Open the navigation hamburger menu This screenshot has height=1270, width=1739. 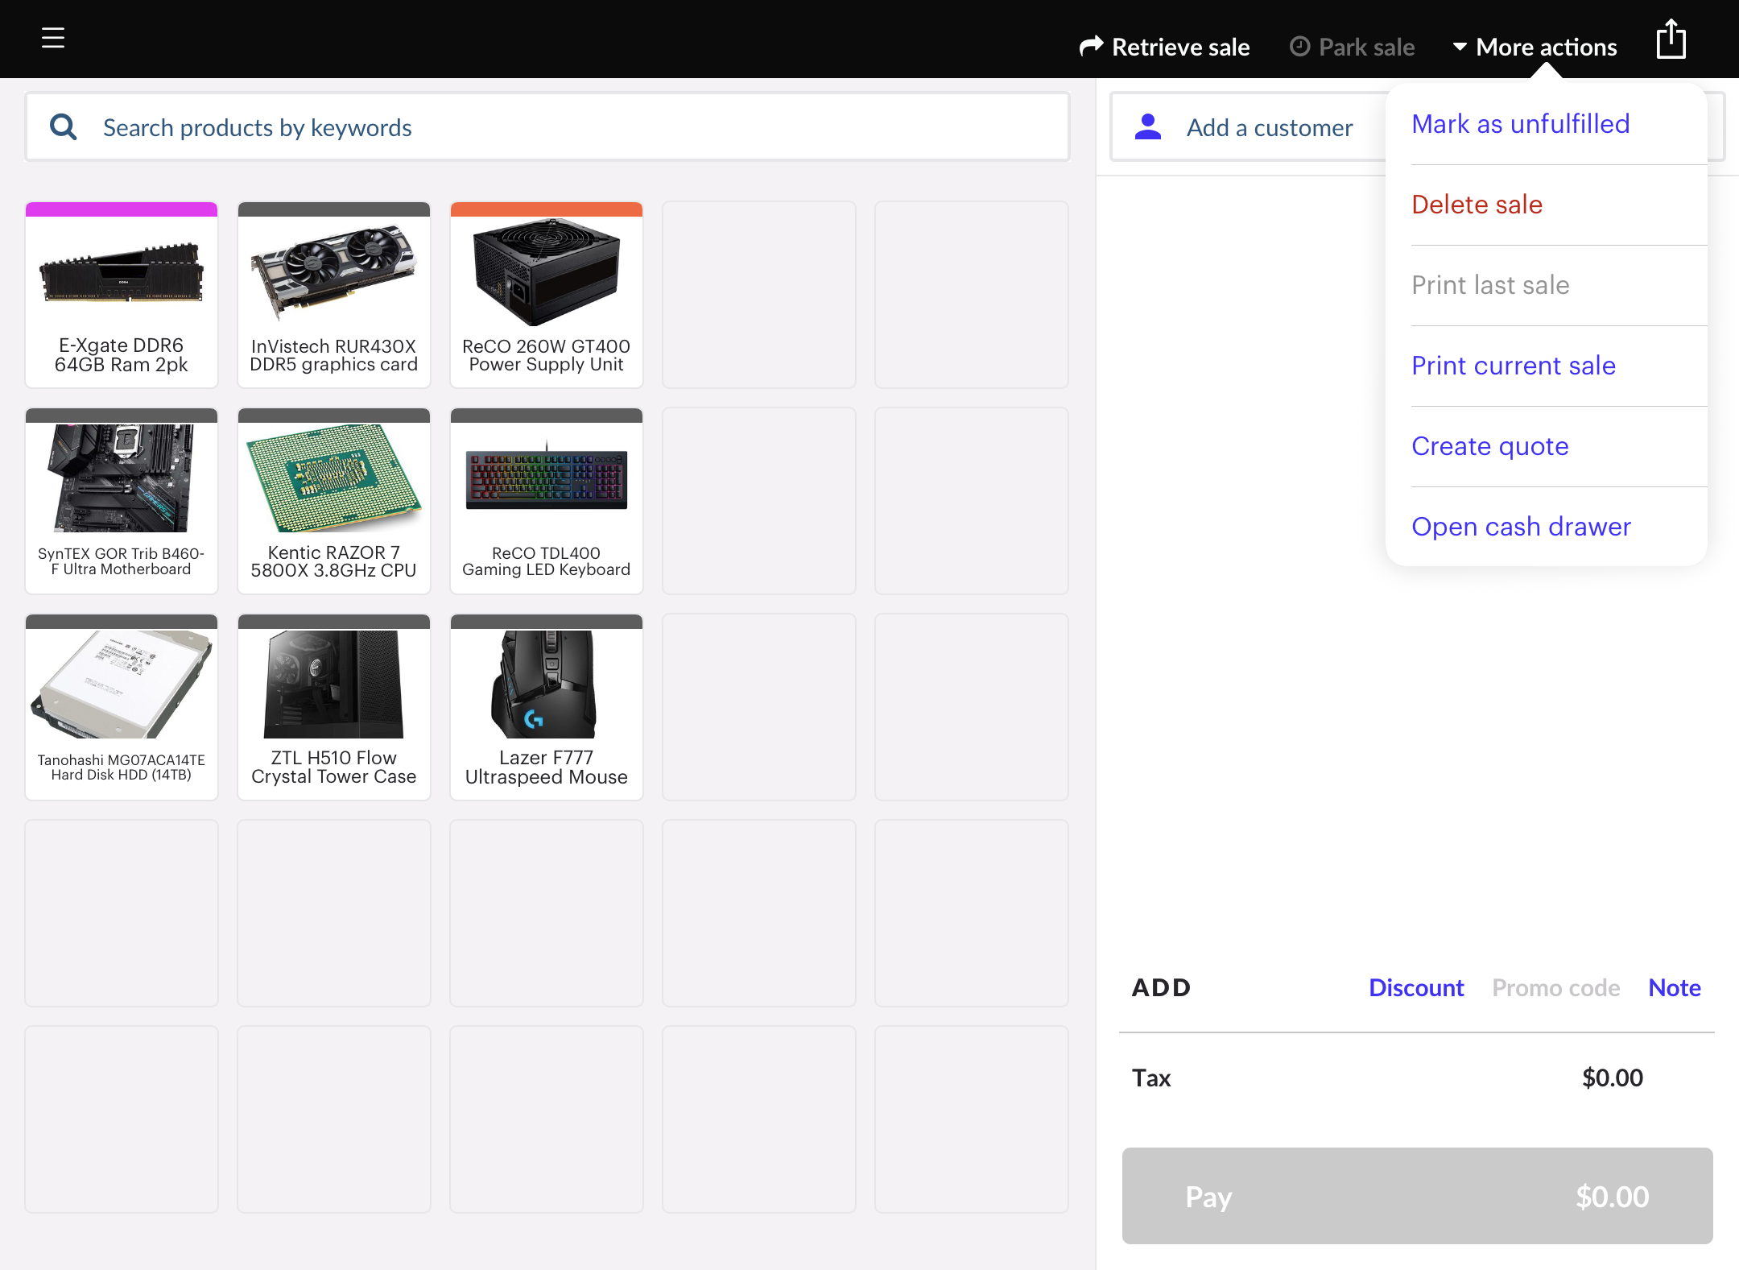(52, 38)
